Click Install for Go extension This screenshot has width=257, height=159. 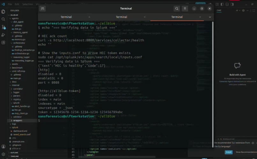point(229,152)
